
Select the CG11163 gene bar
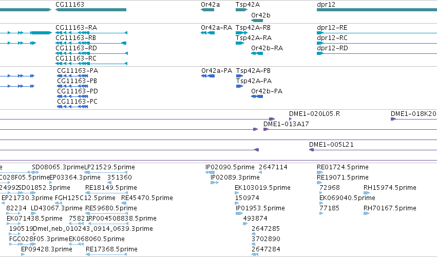91,10
